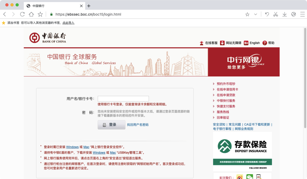This screenshot has height=179, width=307.
Task: Click the 在线客服 headset icon
Action: coord(202,43)
